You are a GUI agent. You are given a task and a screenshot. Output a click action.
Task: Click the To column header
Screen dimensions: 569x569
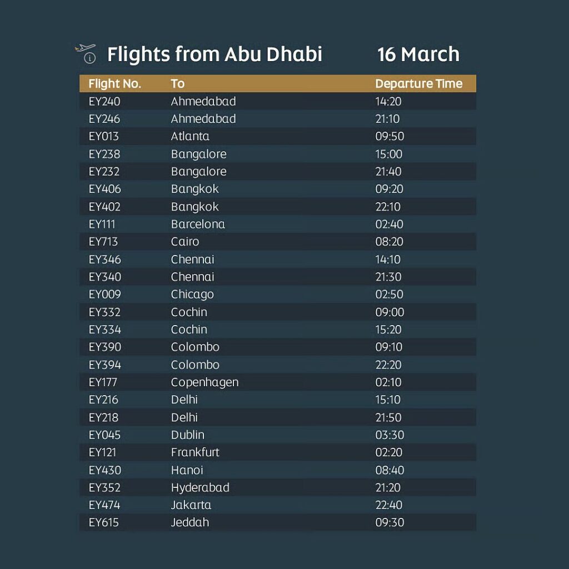pyautogui.click(x=177, y=84)
